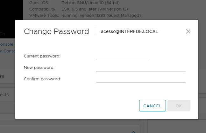Viewport: 206px width, 133px height.
Task: Click the 'Confirm password:' label
Action: [x=42, y=79]
